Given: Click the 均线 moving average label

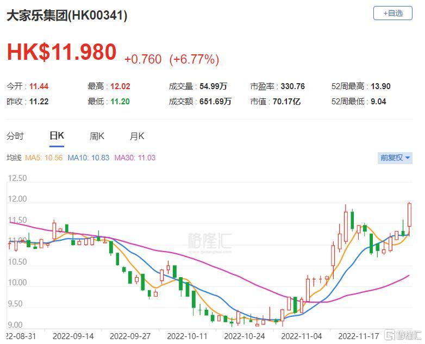Looking at the screenshot, I should tap(14, 158).
